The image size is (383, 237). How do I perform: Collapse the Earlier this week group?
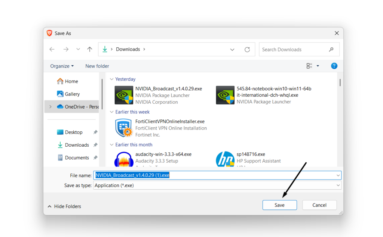111,112
